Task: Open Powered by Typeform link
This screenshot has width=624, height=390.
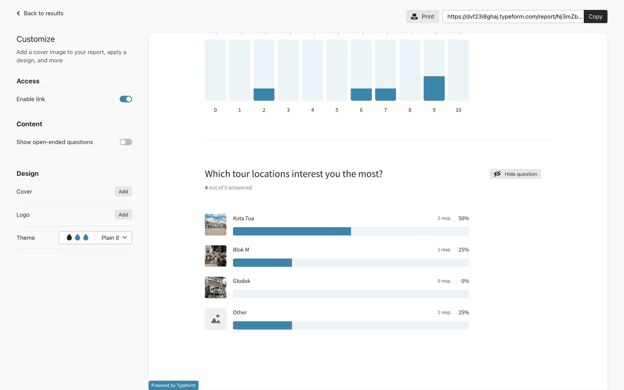Action: click(x=173, y=385)
